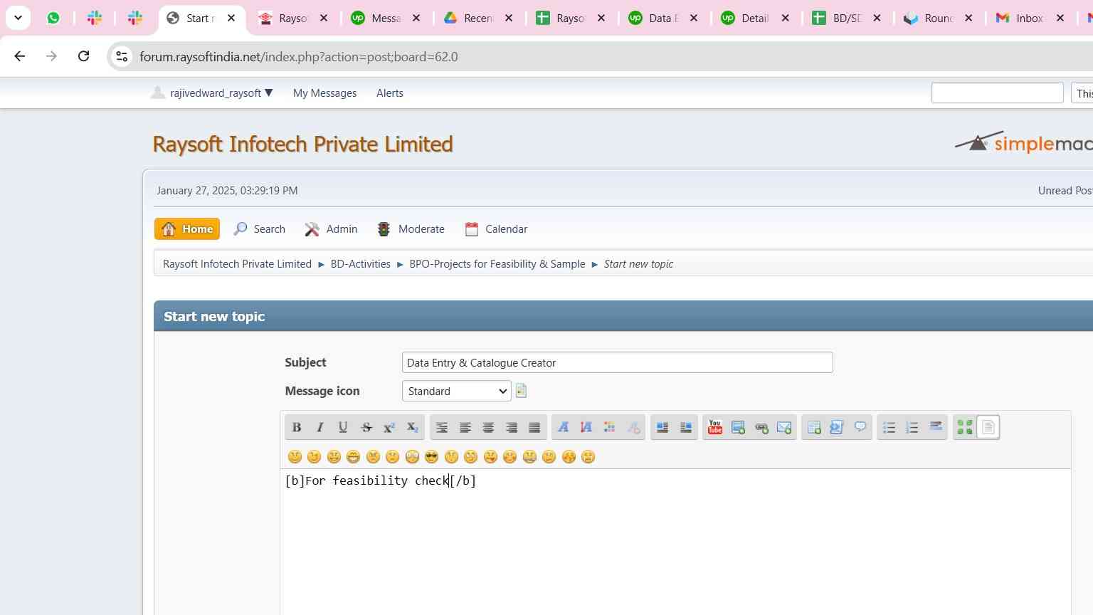Screen dimensions: 1093x615
Task: Float content right
Action: [686, 427]
